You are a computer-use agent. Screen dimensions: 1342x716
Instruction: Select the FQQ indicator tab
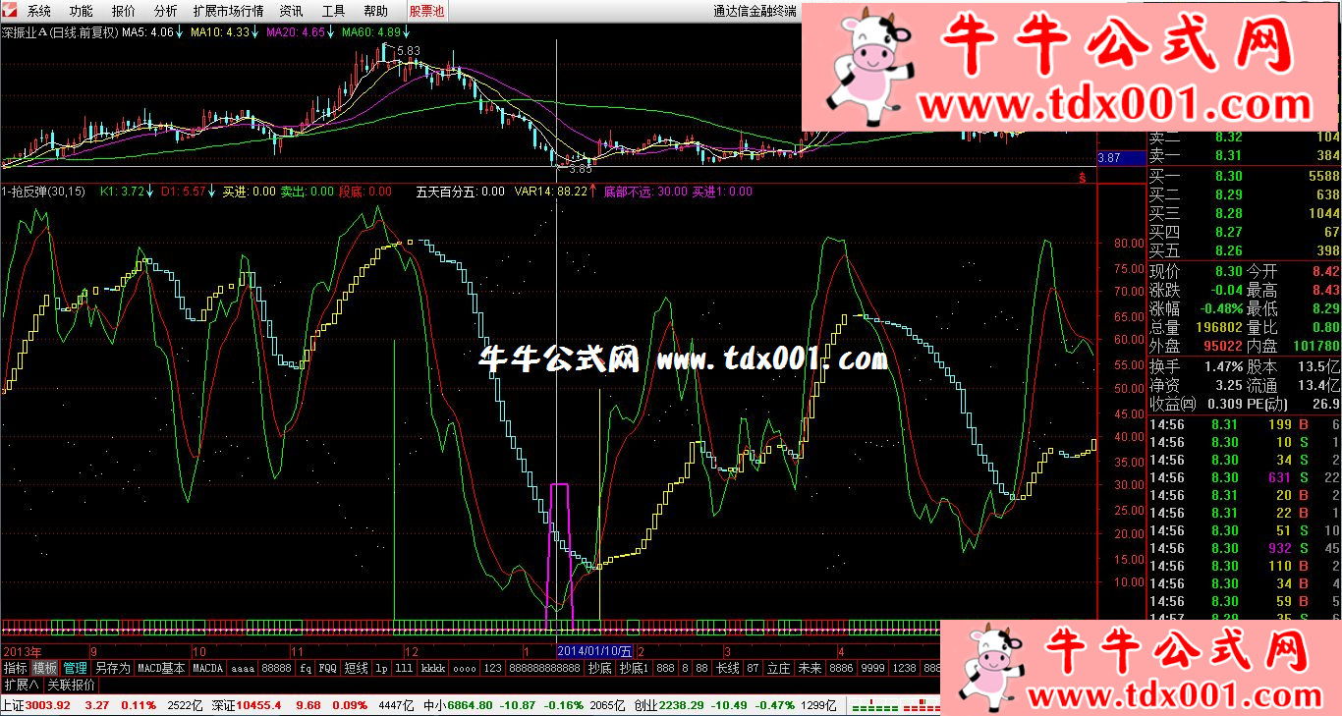pos(328,668)
